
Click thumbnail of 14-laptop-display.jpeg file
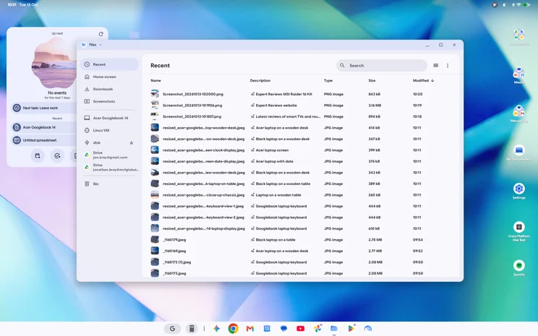(155, 228)
